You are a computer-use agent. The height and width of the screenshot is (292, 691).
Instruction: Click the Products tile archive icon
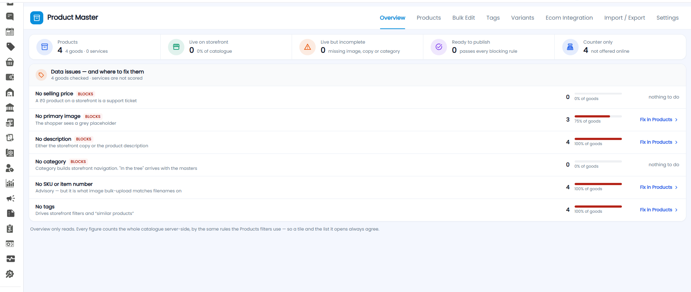45,47
